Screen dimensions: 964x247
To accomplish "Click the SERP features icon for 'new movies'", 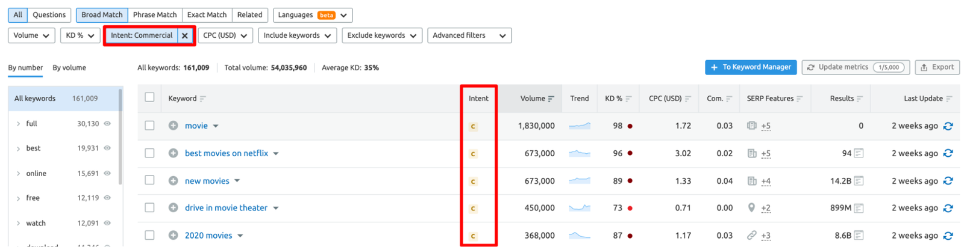I will [x=751, y=181].
